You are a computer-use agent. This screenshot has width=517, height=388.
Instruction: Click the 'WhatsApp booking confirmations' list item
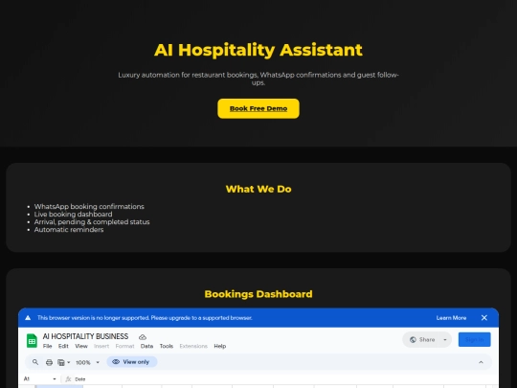pyautogui.click(x=89, y=207)
